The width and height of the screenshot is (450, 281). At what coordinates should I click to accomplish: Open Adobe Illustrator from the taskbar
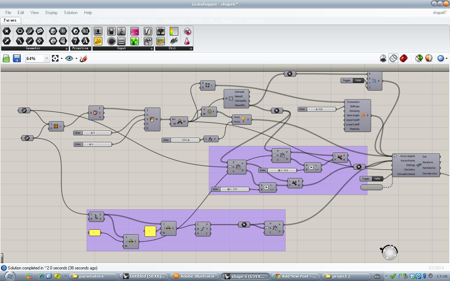coord(194,276)
